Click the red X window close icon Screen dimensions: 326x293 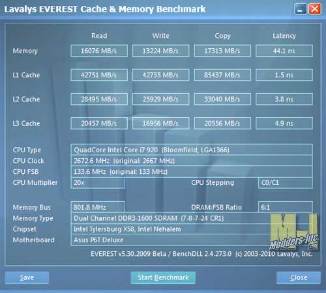(315, 9)
